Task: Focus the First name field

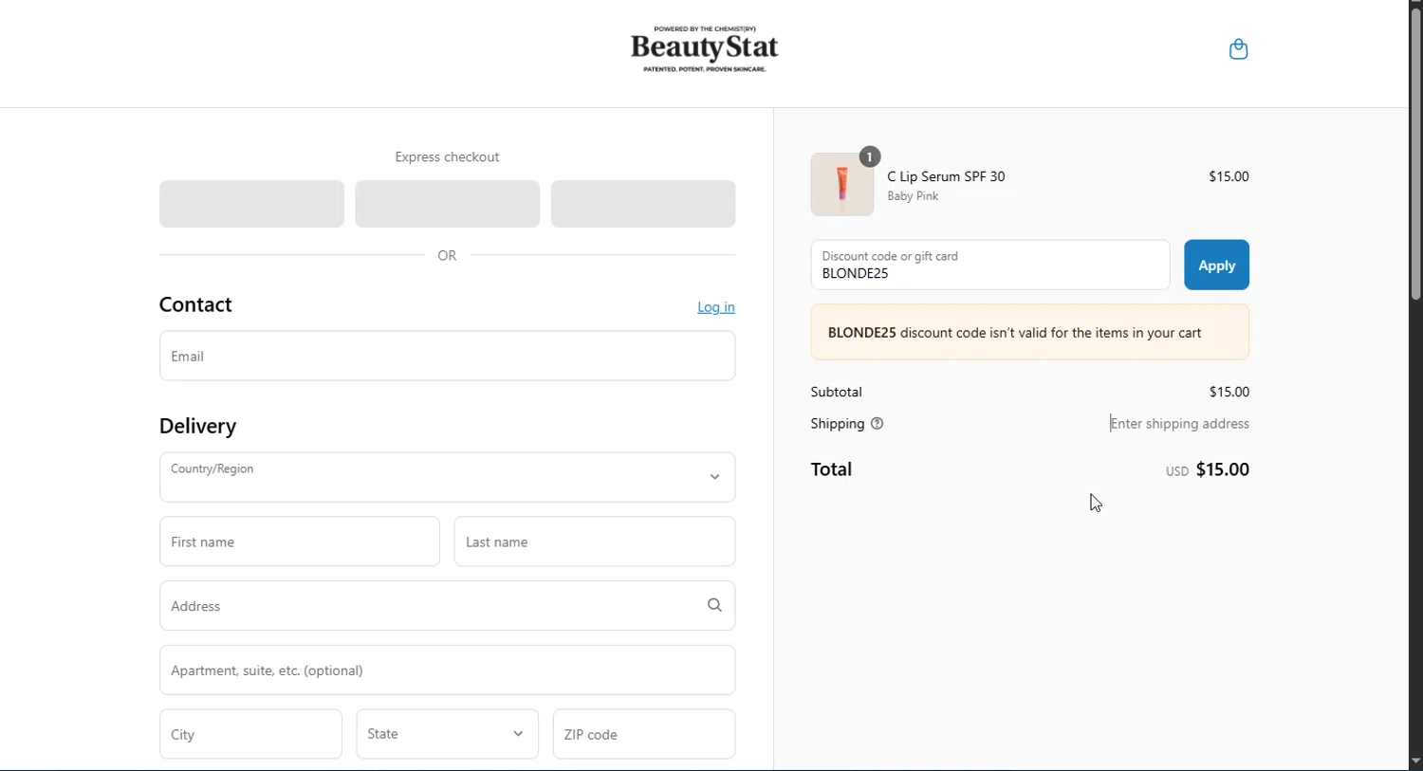Action: coord(300,542)
